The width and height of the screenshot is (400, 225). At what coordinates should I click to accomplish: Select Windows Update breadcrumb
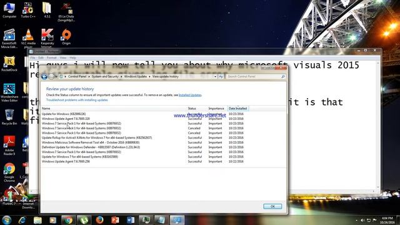136,76
